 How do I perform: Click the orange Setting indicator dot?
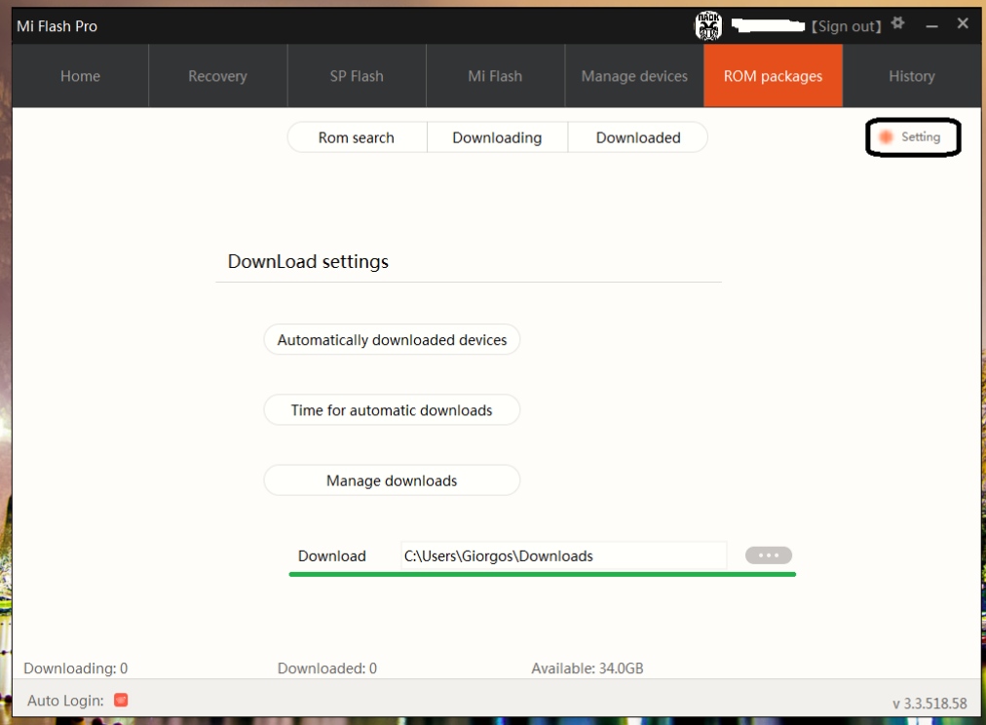[x=886, y=137]
